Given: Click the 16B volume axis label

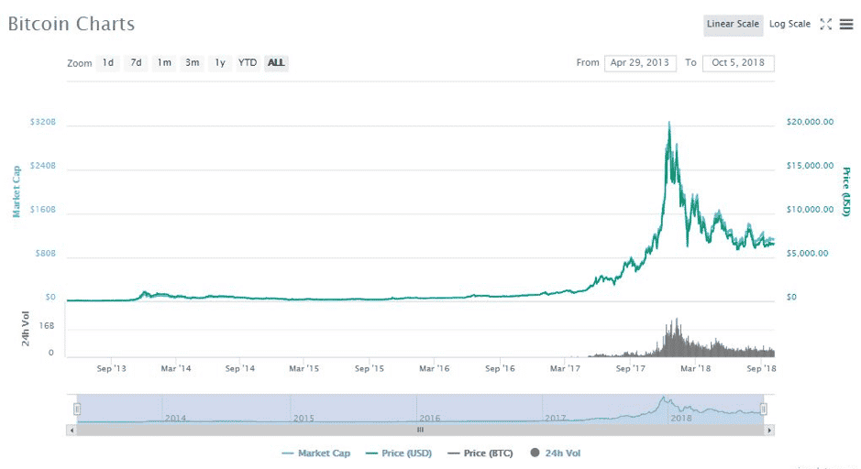Looking at the screenshot, I should [47, 326].
